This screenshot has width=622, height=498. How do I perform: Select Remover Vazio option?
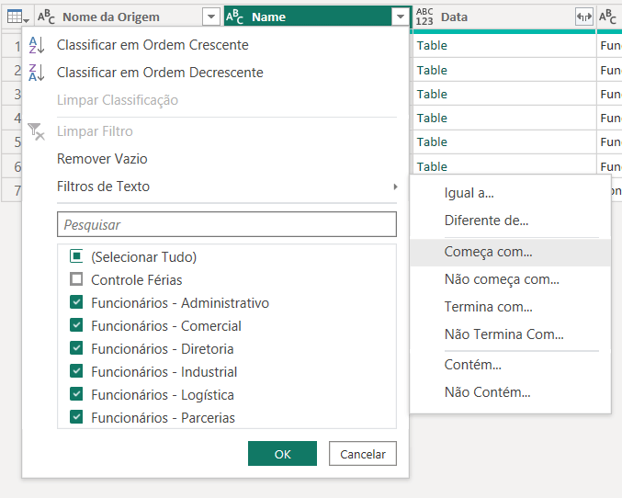(x=102, y=159)
